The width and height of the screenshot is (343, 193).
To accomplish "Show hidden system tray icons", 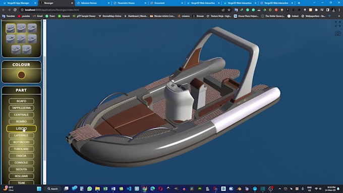I will [x=280, y=188].
